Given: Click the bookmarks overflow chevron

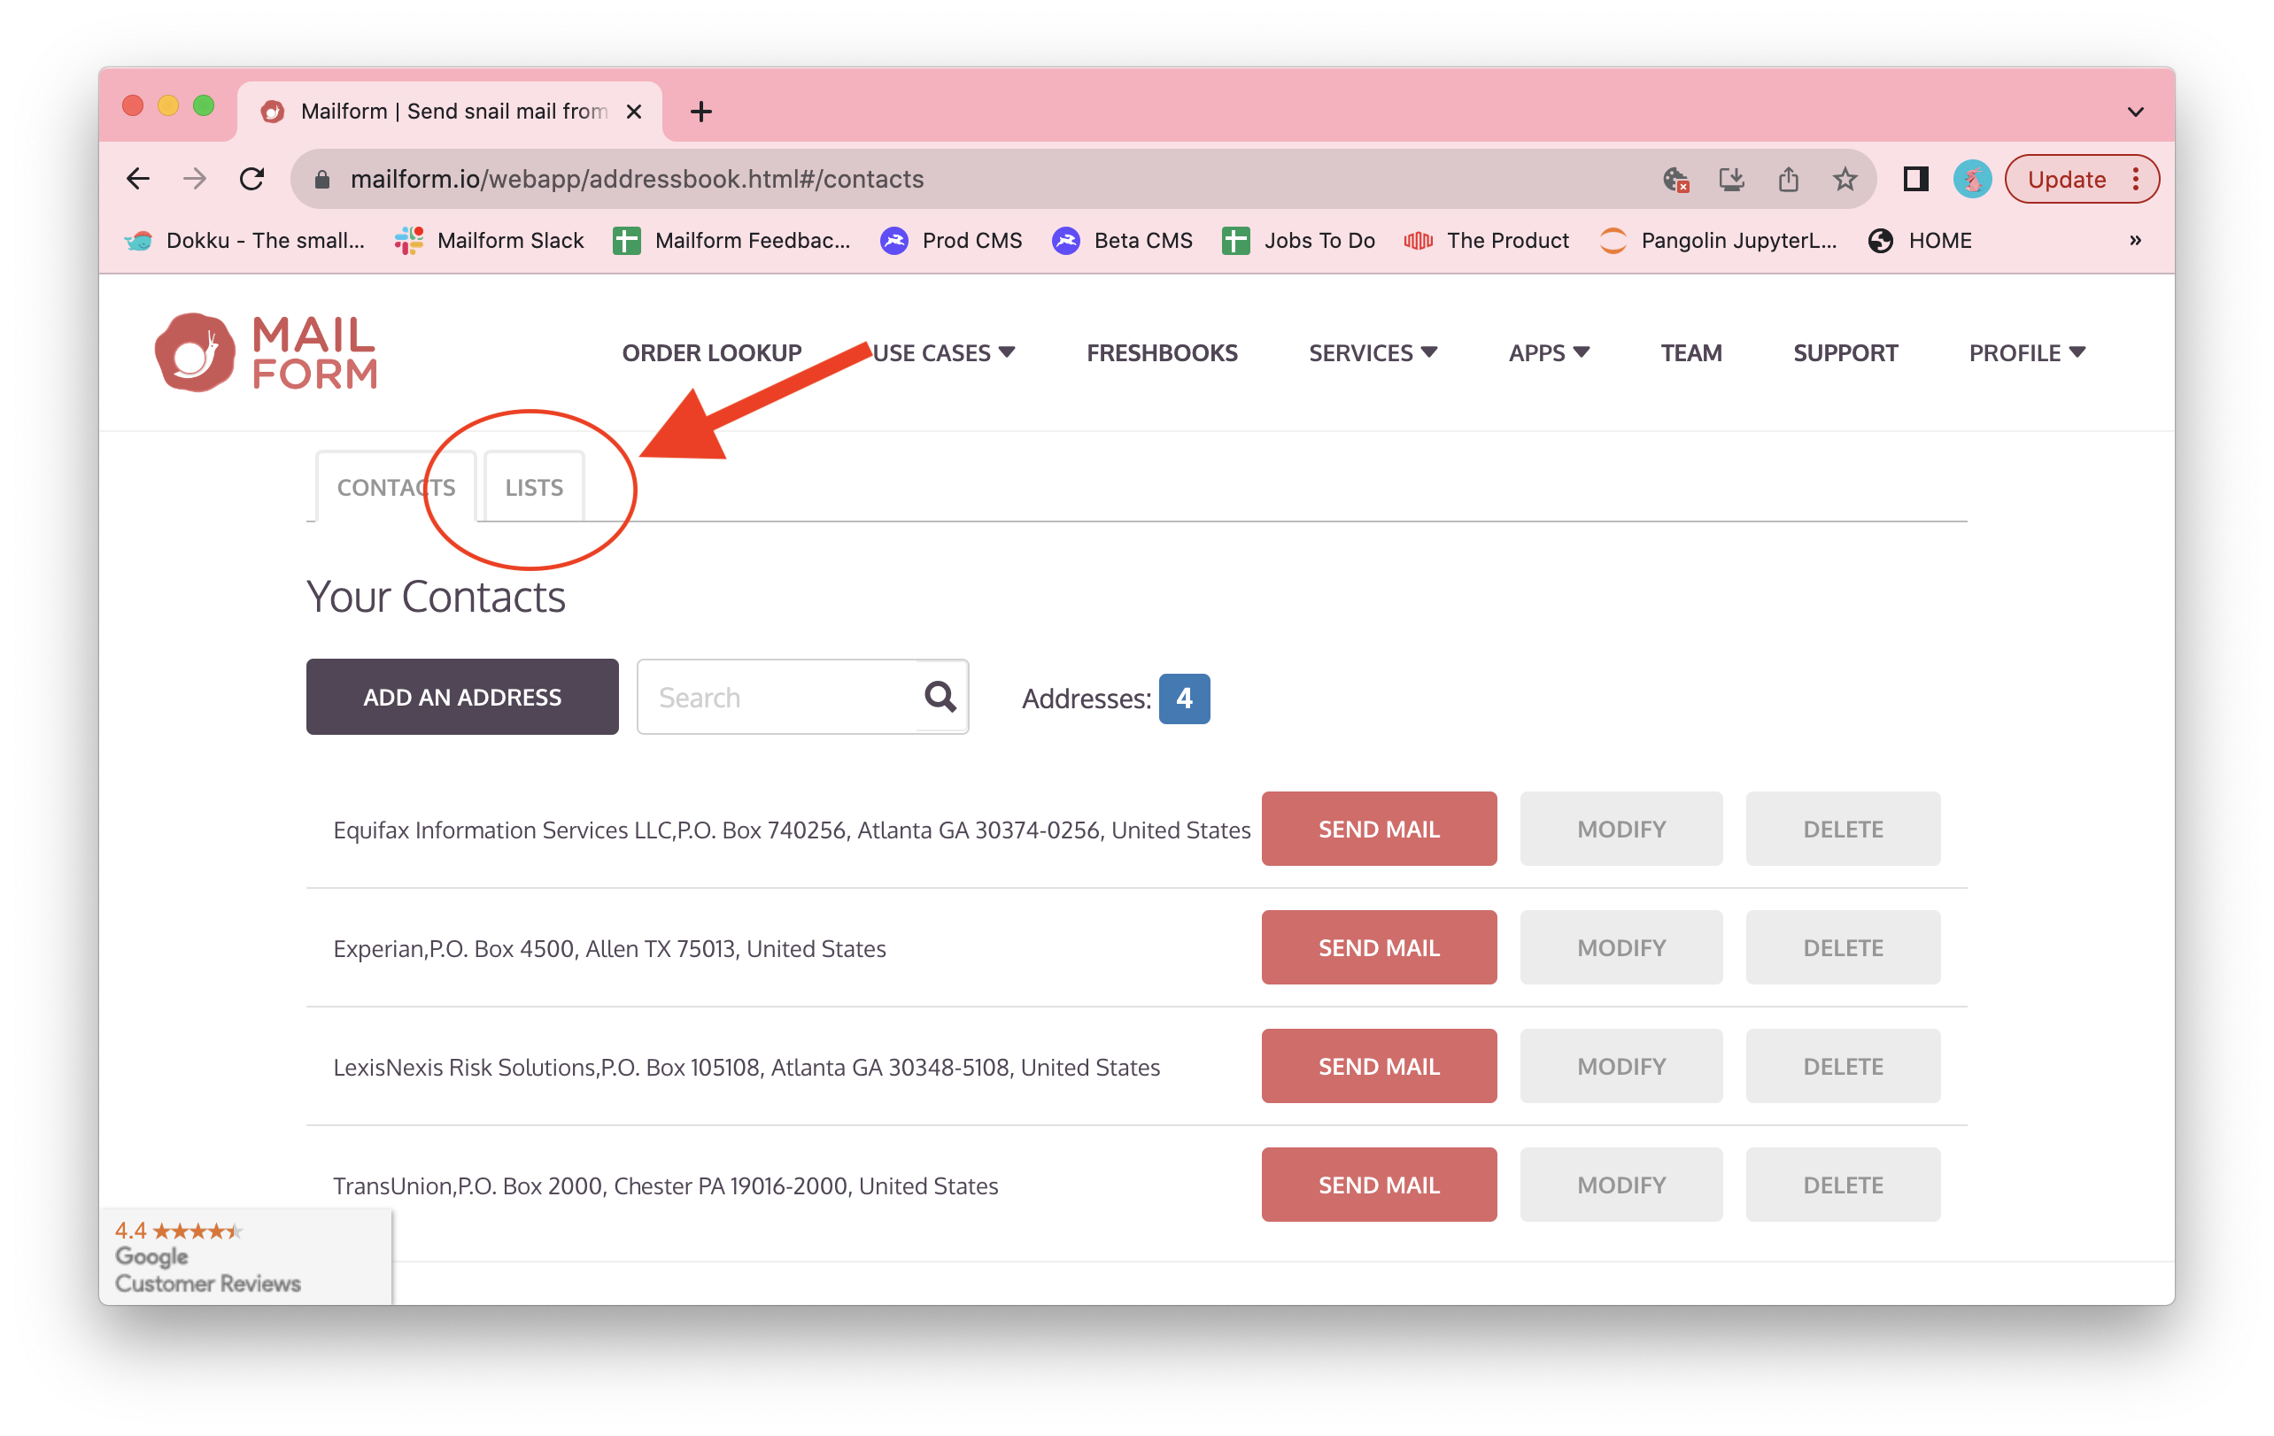Looking at the screenshot, I should coord(2135,240).
